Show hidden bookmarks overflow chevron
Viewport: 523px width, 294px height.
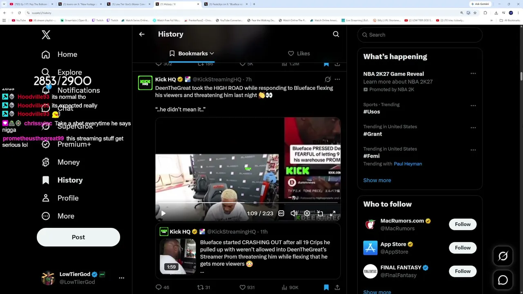click(x=492, y=20)
